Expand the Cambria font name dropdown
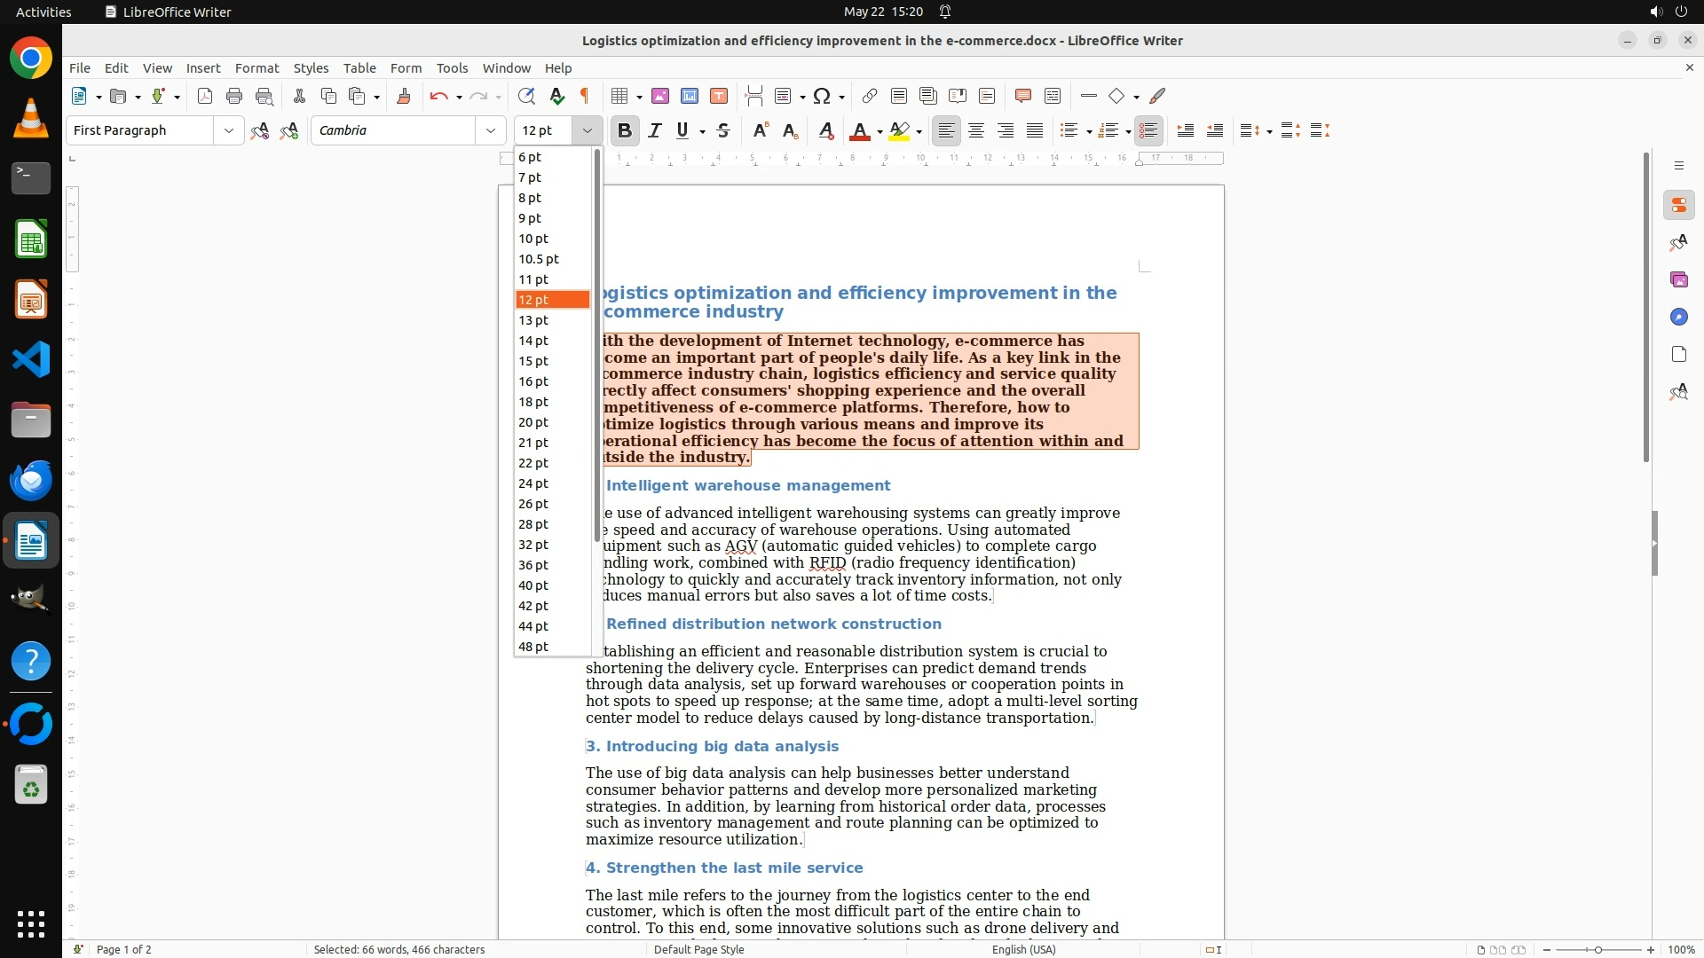Viewport: 1704px width, 958px height. (490, 130)
